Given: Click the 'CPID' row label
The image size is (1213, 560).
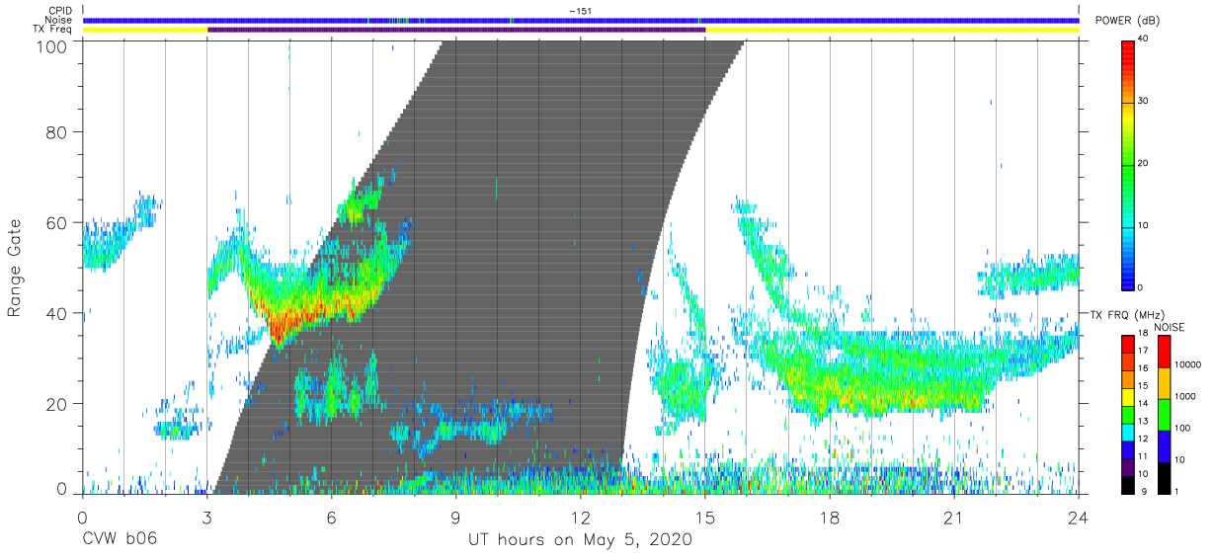Looking at the screenshot, I should pyautogui.click(x=61, y=11).
